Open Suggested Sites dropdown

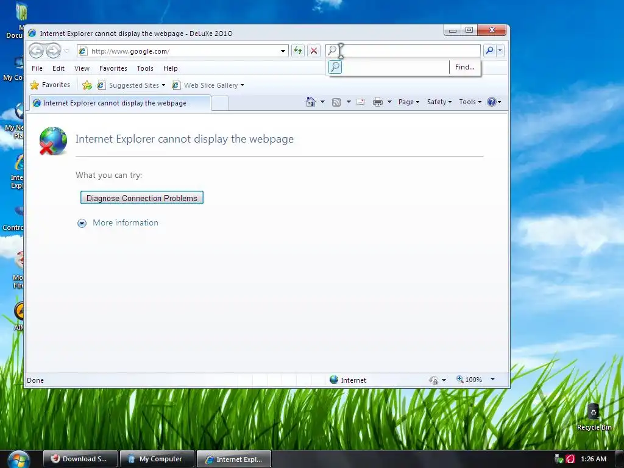132,85
